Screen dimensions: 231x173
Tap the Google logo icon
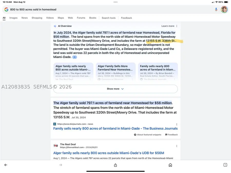tap(6, 9)
